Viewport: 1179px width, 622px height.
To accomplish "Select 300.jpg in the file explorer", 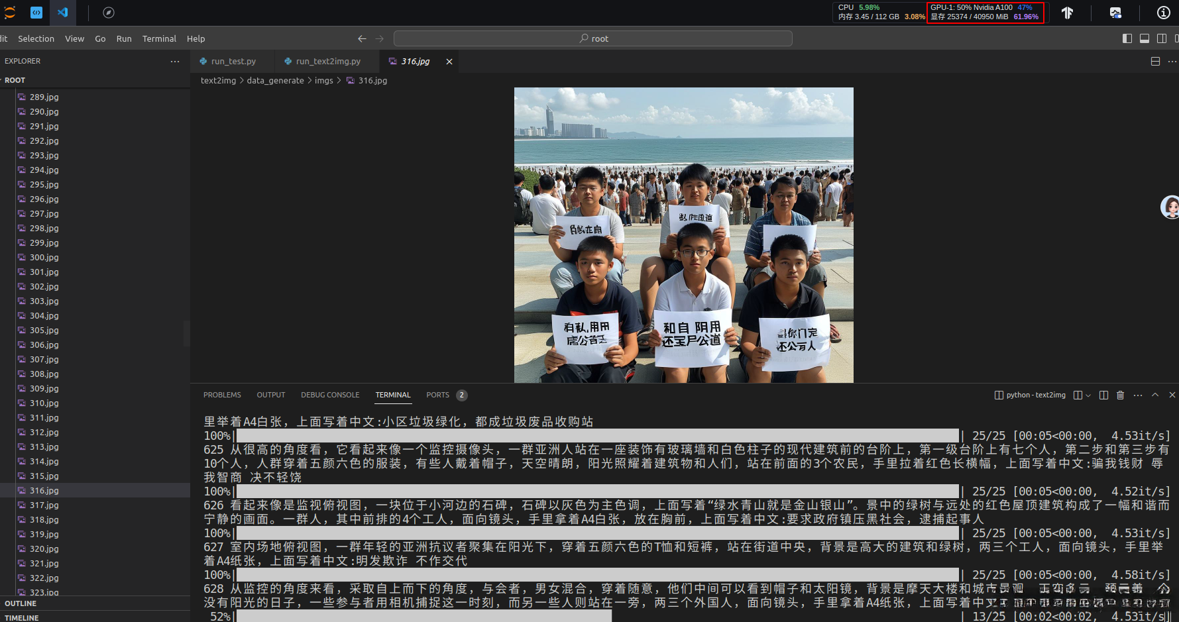I will (x=44, y=258).
